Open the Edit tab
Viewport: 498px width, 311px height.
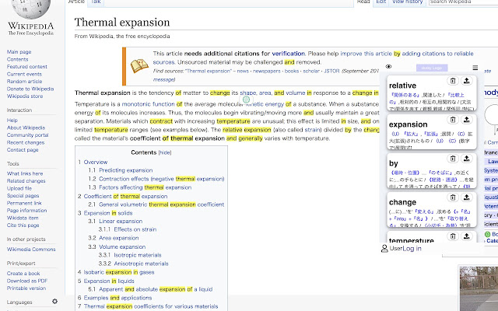pos(381,2)
